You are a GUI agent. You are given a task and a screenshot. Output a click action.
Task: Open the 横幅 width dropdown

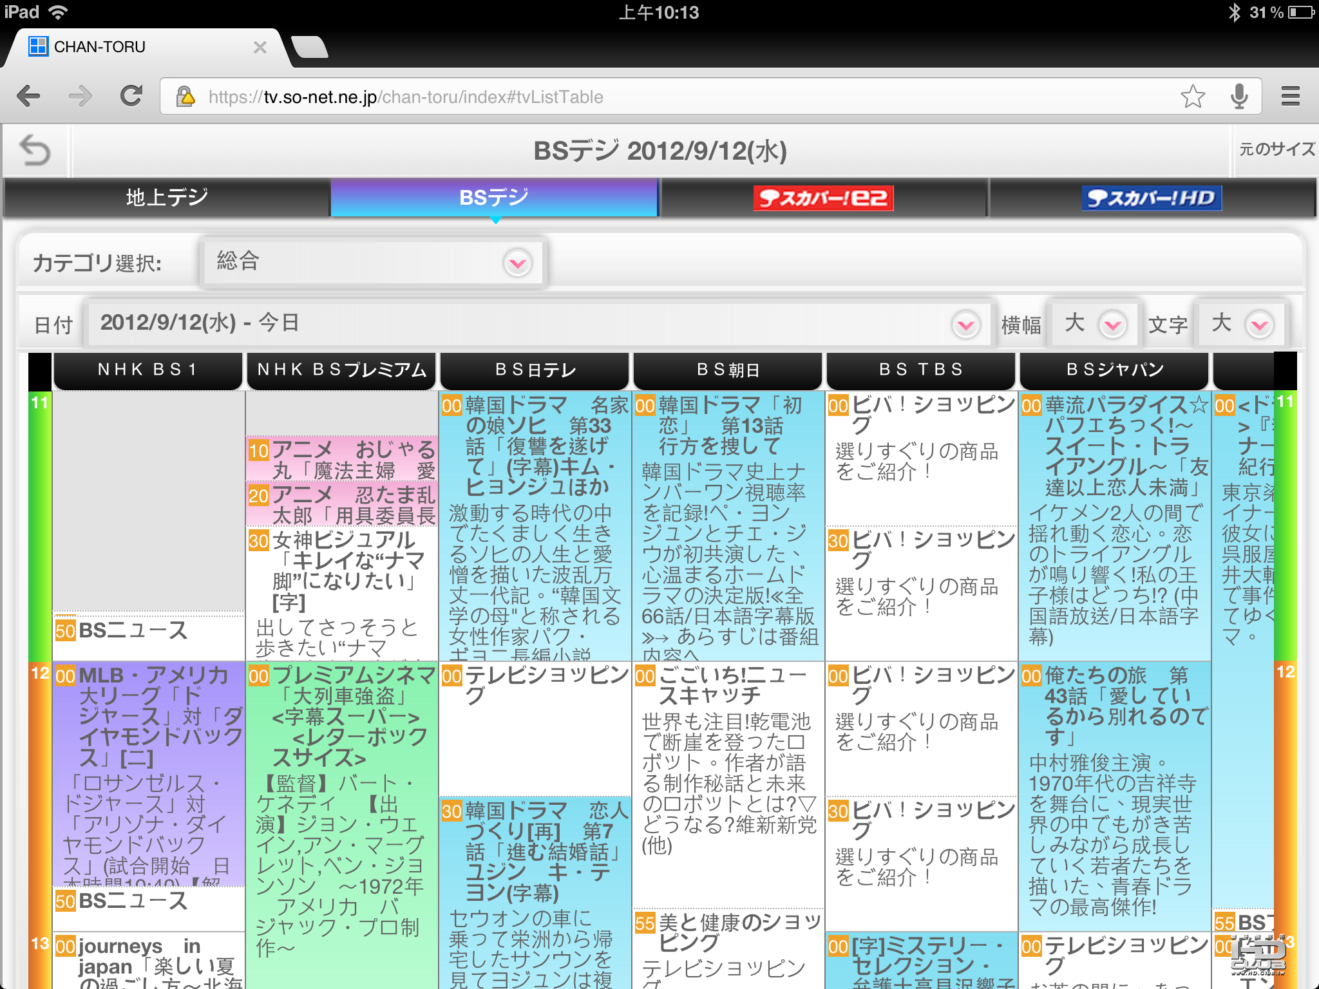(1094, 323)
